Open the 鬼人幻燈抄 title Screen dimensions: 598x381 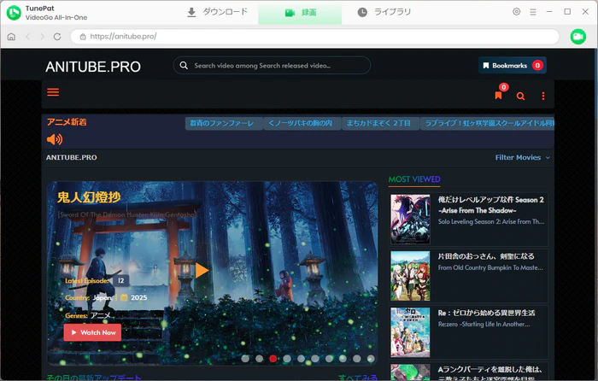(x=89, y=197)
